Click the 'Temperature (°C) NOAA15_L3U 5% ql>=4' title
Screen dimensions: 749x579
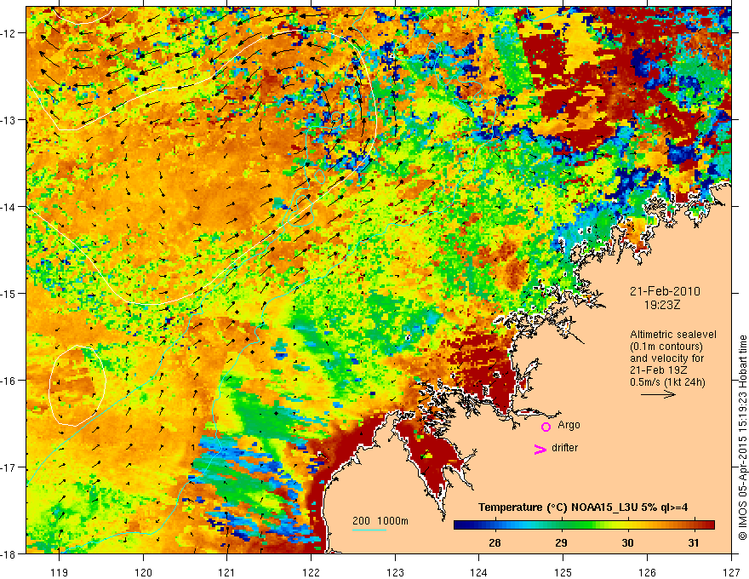click(x=583, y=507)
